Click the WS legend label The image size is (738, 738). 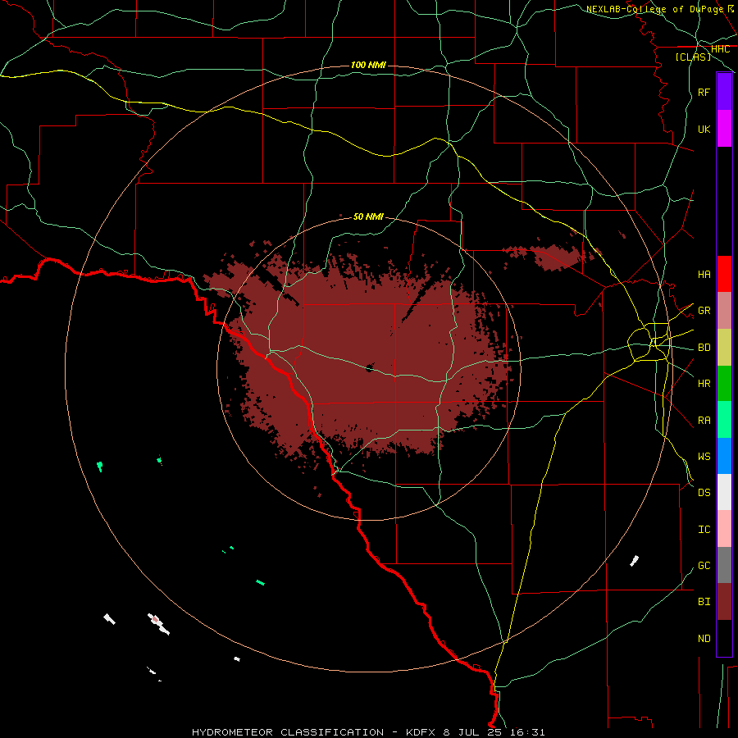(704, 457)
